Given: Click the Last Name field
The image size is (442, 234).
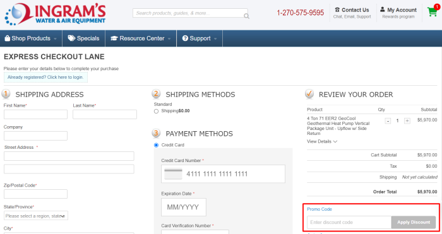Looking at the screenshot, I should pos(105,114).
